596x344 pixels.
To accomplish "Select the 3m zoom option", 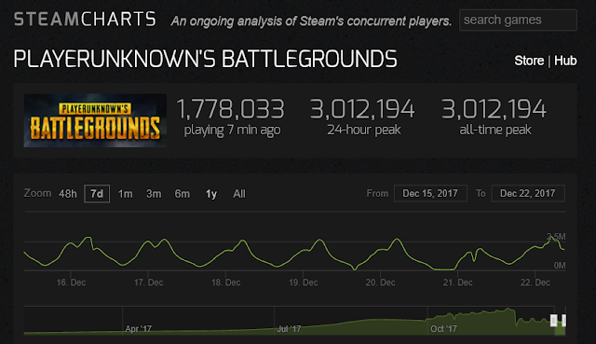I will 154,194.
